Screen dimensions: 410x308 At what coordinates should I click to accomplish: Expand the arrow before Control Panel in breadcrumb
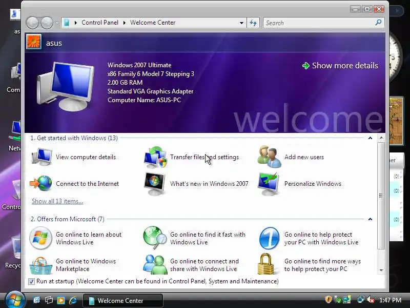[x=75, y=23]
